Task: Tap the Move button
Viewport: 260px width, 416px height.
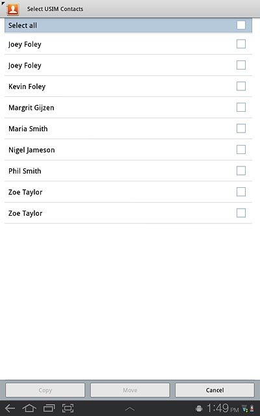Action: click(130, 390)
